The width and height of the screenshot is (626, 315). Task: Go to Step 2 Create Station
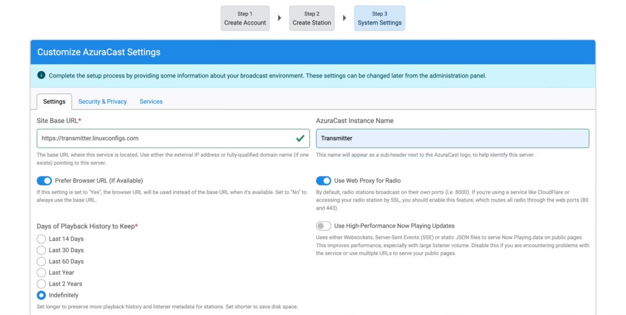(x=312, y=18)
